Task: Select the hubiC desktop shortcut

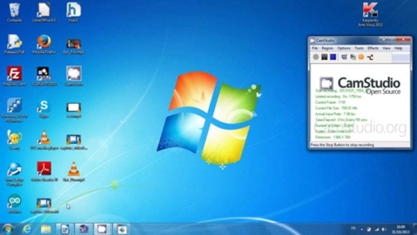Action: [x=74, y=13]
